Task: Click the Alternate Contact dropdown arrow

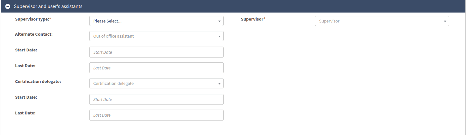Action: 219,36
